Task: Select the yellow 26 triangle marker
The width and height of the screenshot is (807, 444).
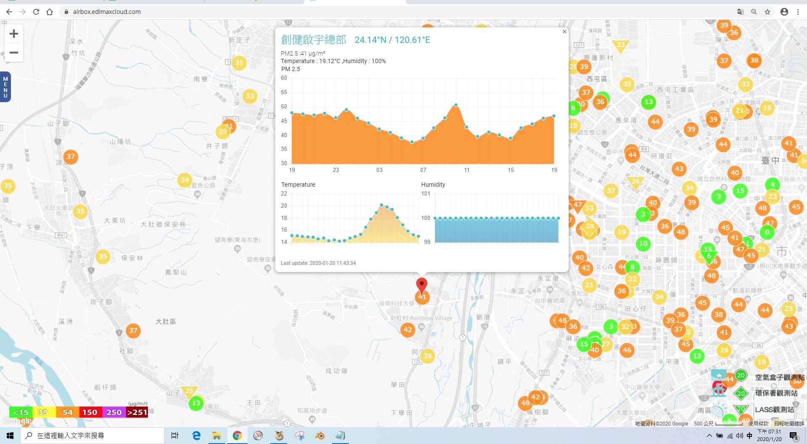Action: [636, 182]
